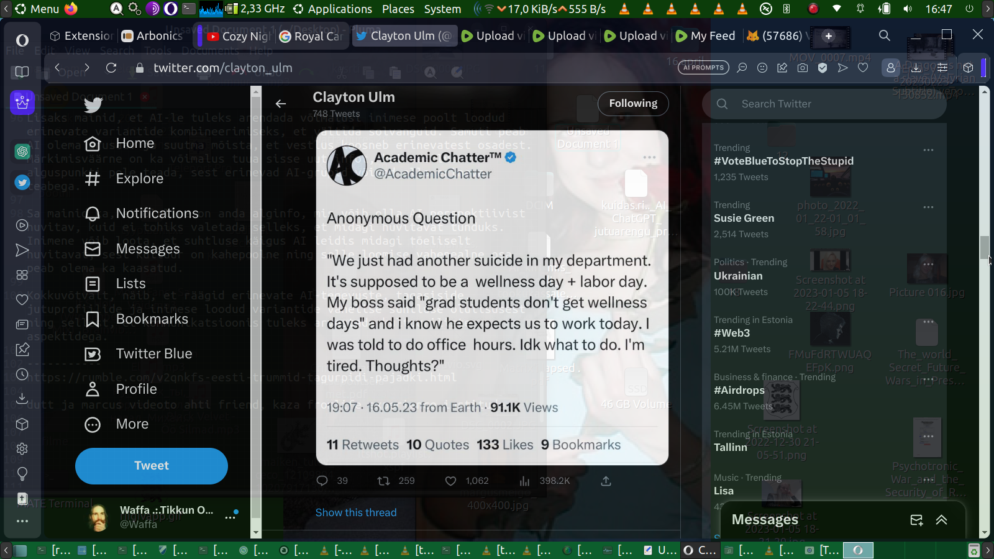Viewport: 994px width, 559px height.
Task: Click the address bar URL twitter.com/clayton_ulm
Action: click(x=223, y=68)
